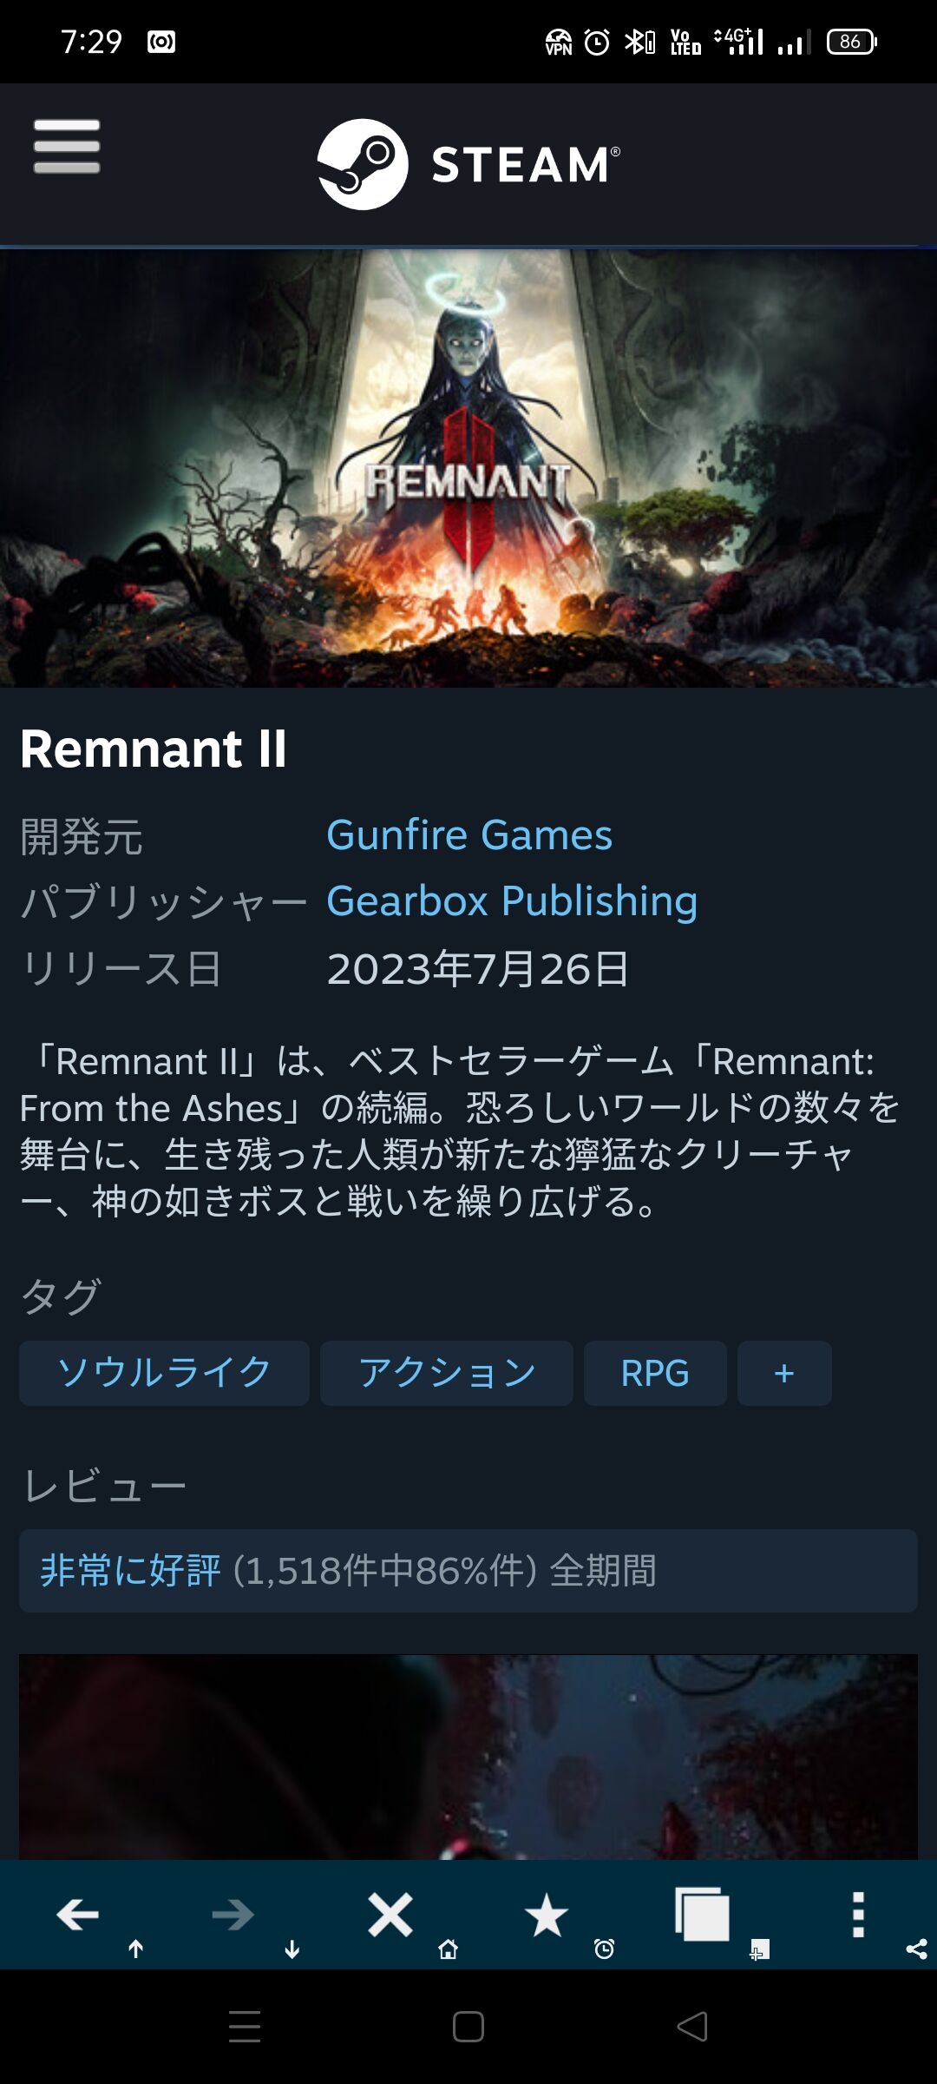Open bookmarks via star icon
The width and height of the screenshot is (937, 2084).
(546, 1915)
